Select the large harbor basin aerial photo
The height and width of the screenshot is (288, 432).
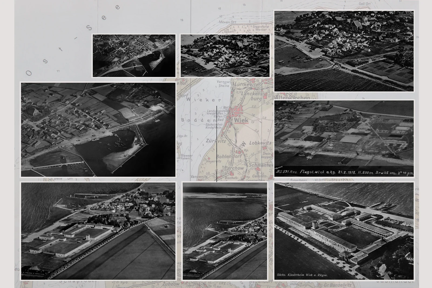pyautogui.click(x=98, y=130)
